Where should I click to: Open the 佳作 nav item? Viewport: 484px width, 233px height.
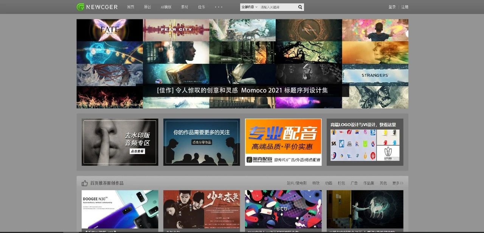click(x=202, y=7)
